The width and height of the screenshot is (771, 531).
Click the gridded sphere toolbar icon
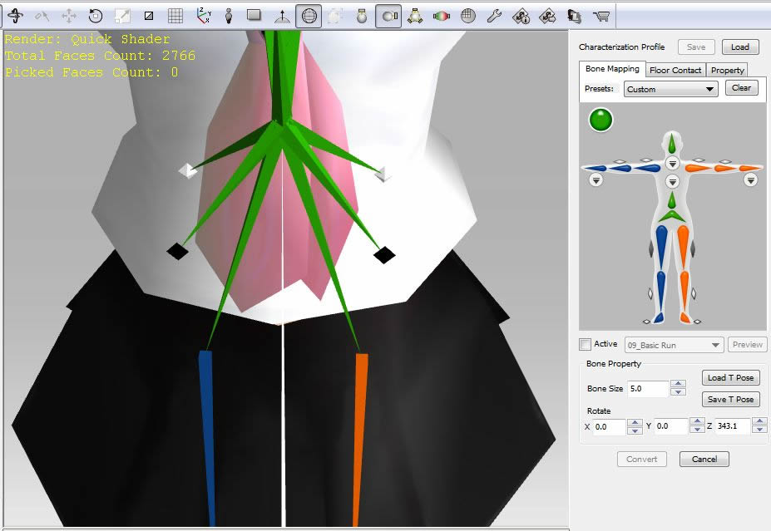pyautogui.click(x=468, y=16)
